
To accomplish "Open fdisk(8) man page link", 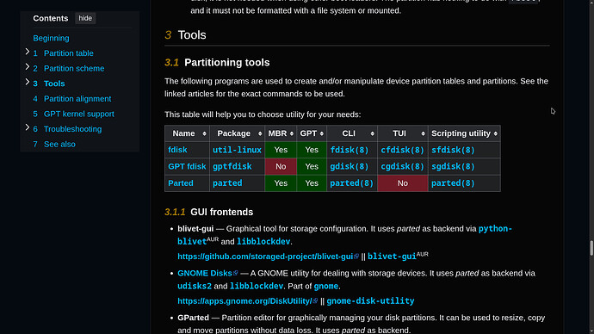I will [x=350, y=150].
